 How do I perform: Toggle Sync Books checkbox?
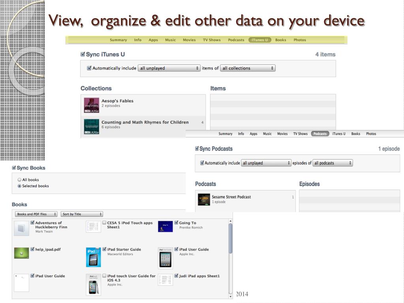coord(14,168)
